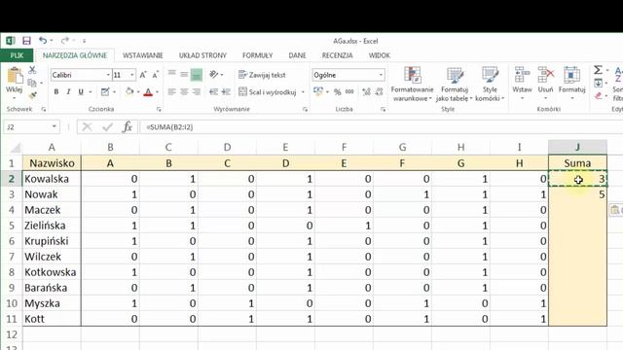This screenshot has height=350, width=623.
Task: Open the font size 11 dropdown
Action: (x=132, y=75)
